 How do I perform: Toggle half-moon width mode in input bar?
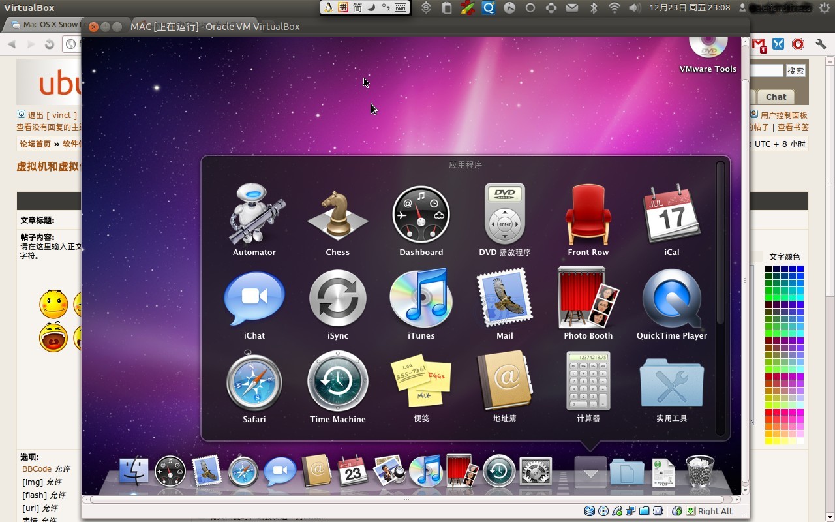[x=372, y=8]
